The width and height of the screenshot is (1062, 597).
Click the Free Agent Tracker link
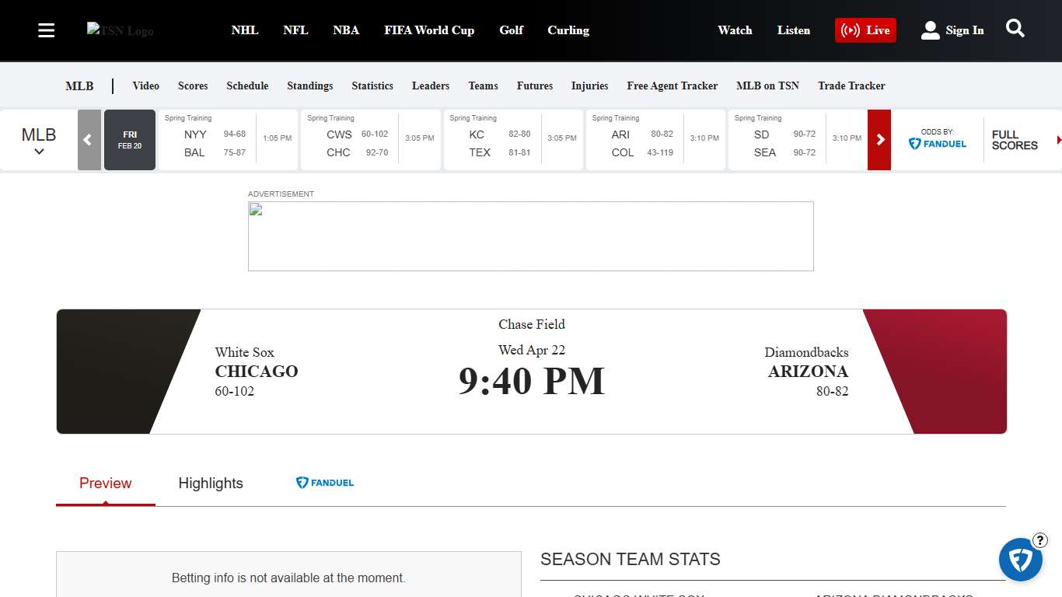click(x=672, y=86)
